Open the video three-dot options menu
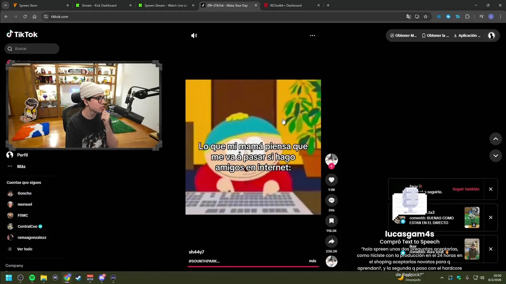Screen dimensions: 506x284 (312, 35)
